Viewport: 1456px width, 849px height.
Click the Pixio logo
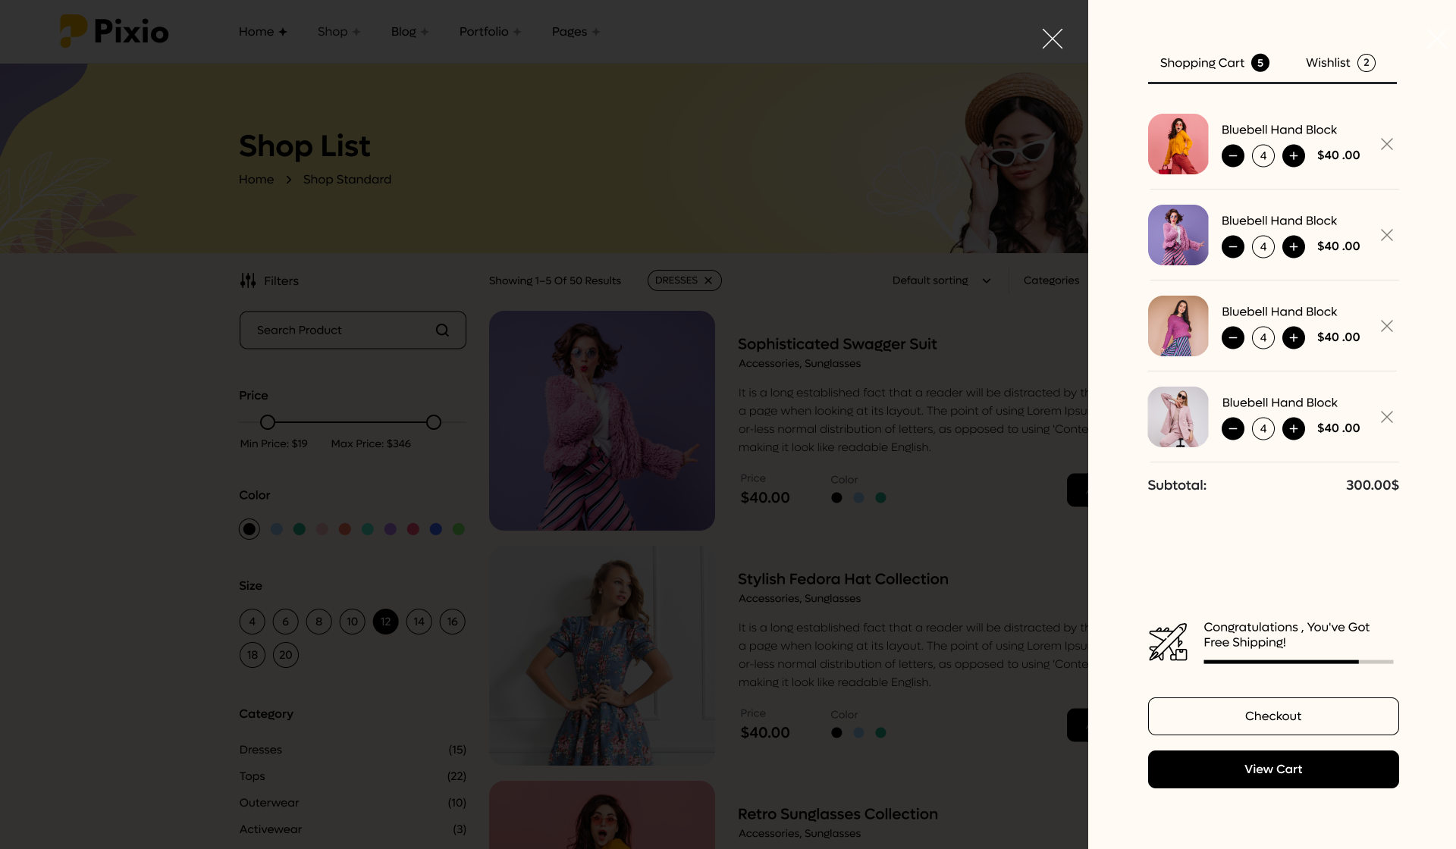114,31
